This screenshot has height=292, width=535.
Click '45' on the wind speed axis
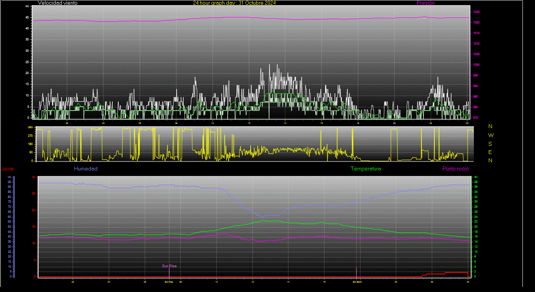click(x=27, y=17)
